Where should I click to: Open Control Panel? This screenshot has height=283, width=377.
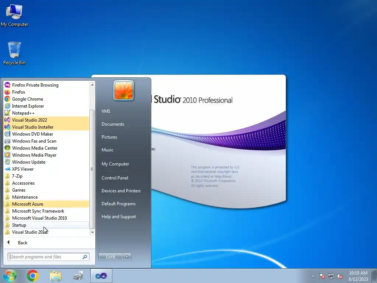tap(115, 178)
